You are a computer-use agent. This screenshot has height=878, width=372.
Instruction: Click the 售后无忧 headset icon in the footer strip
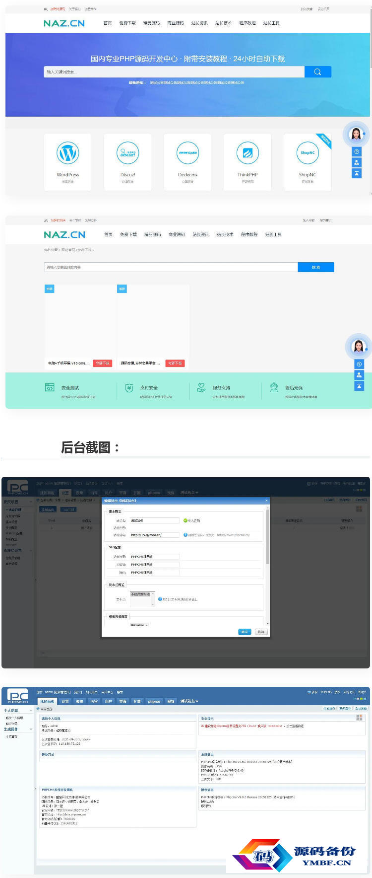pos(274,387)
